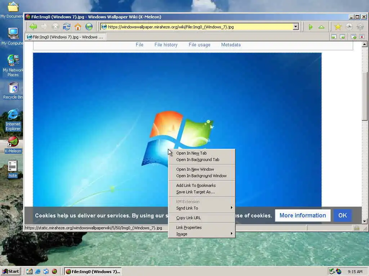Click the green Up triangle icon
The height and width of the screenshot is (276, 369).
click(x=321, y=27)
